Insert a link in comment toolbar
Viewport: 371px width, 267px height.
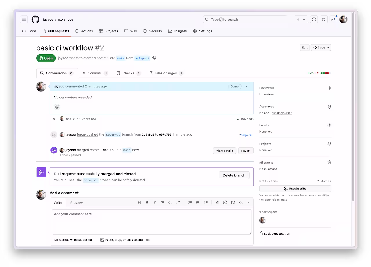[178, 203]
